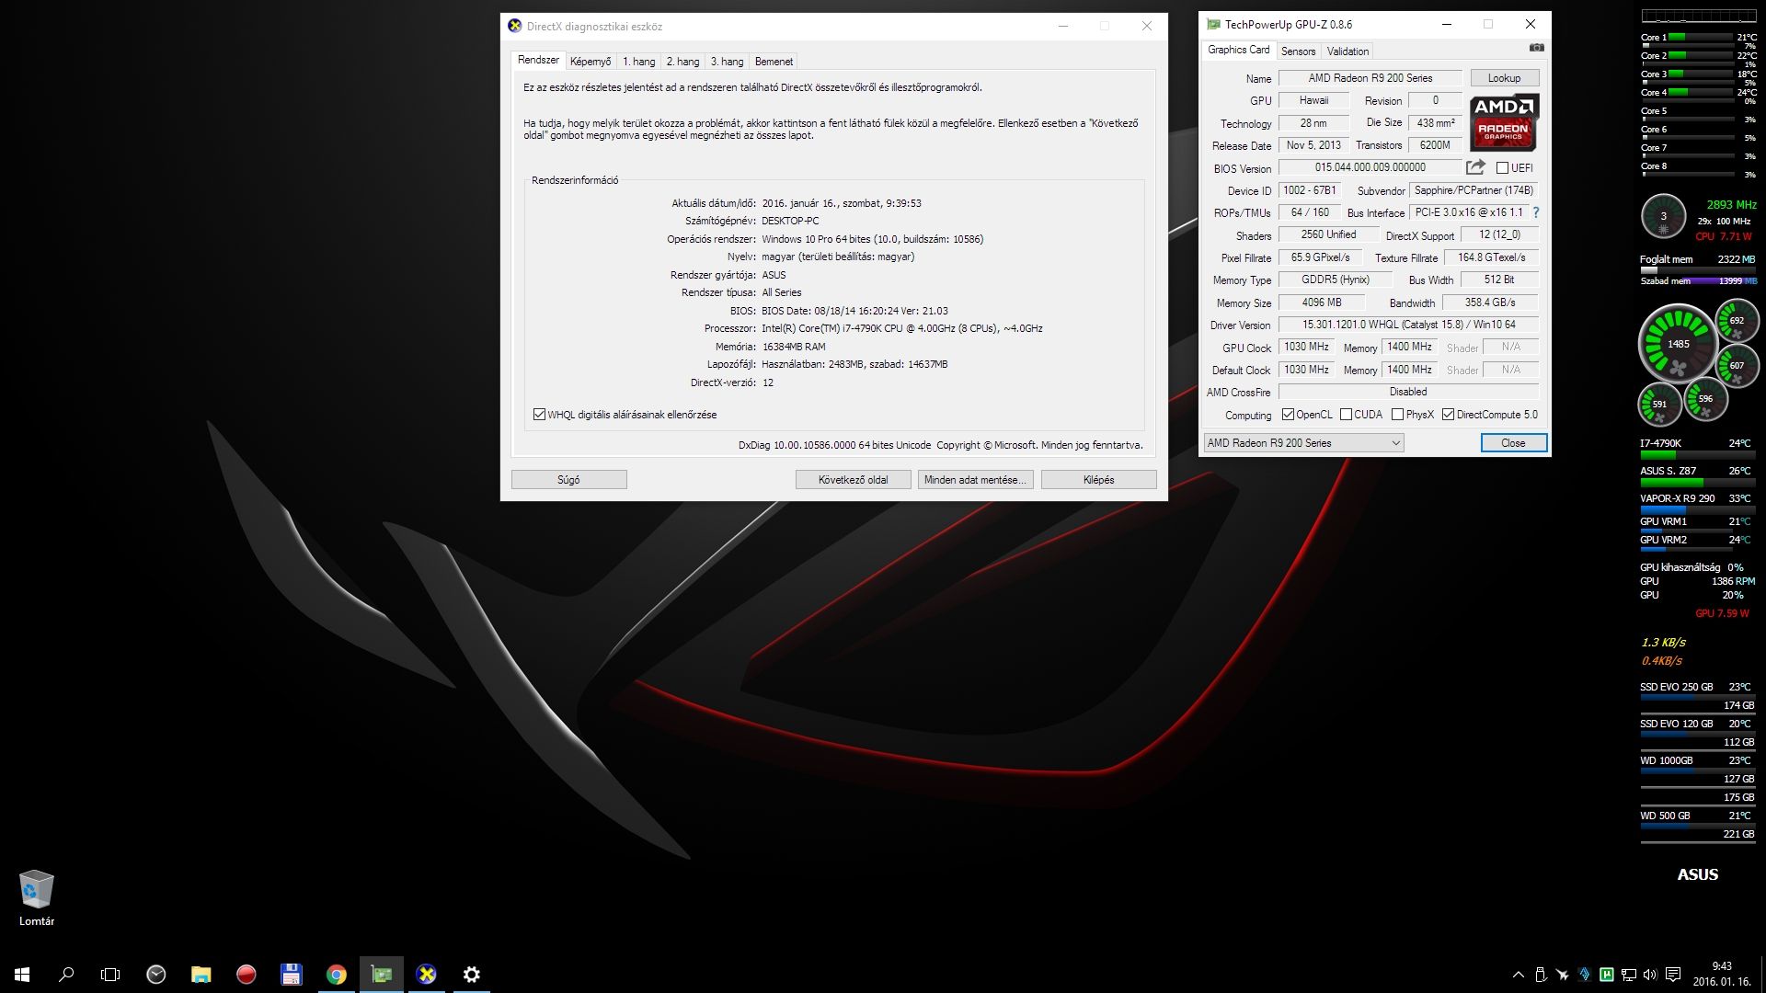Image resolution: width=1766 pixels, height=993 pixels.
Task: Switch to the Bemenet tab
Action: tap(774, 62)
